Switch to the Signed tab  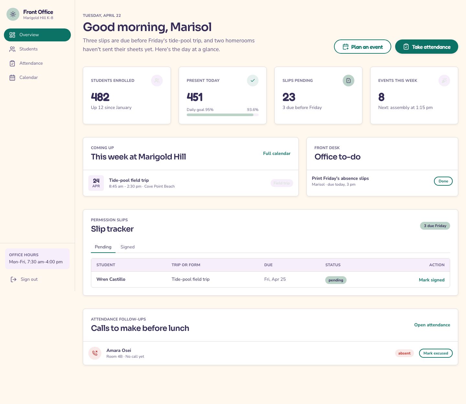(128, 247)
